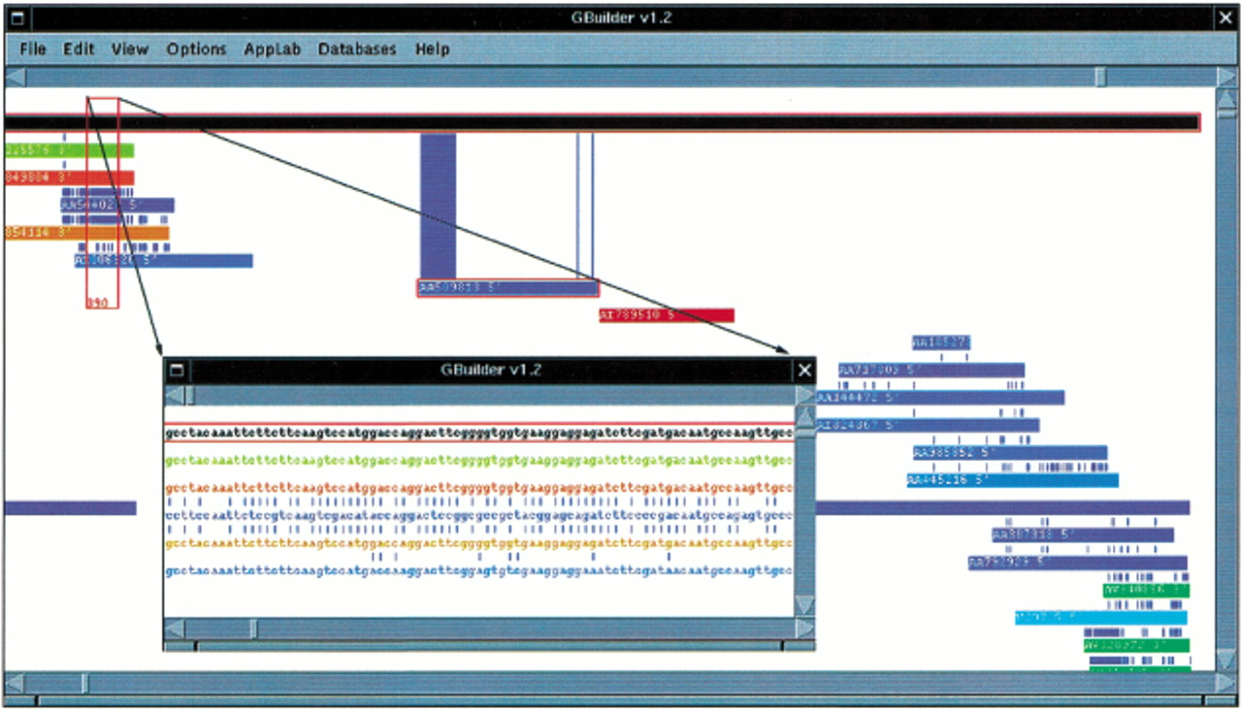Click the black genomic sequence bar
The height and width of the screenshot is (709, 1242).
click(x=602, y=122)
